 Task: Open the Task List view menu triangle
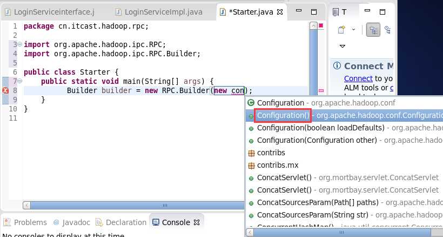pos(343,46)
